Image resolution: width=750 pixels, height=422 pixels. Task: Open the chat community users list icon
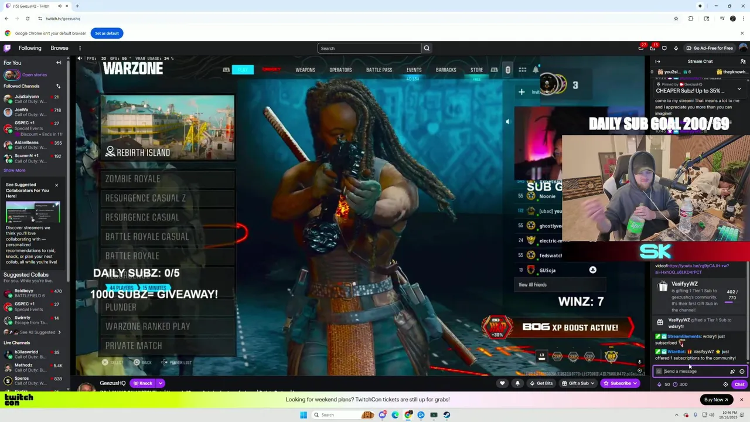(x=743, y=62)
